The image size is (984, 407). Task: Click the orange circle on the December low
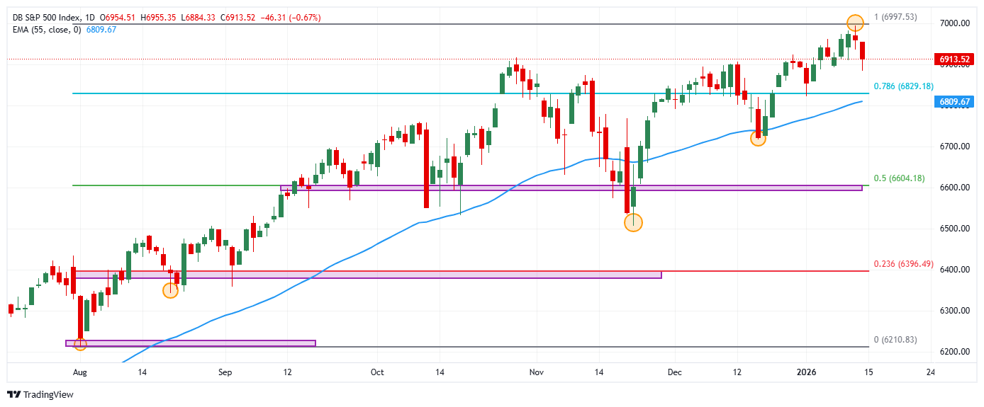pyautogui.click(x=758, y=139)
